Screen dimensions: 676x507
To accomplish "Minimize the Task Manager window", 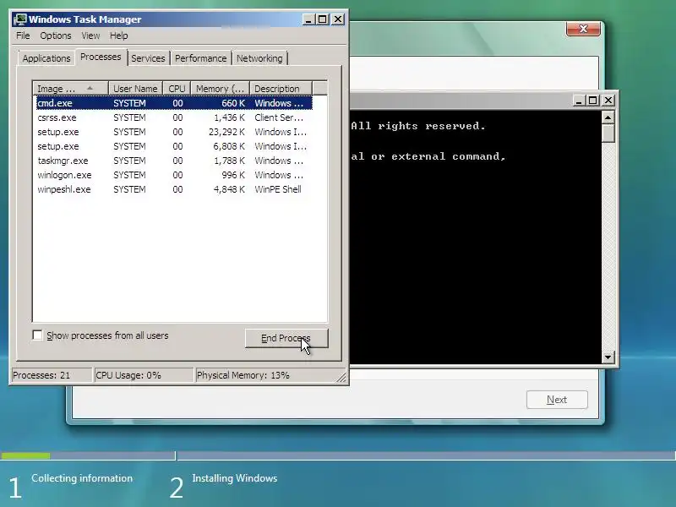I will pos(308,19).
